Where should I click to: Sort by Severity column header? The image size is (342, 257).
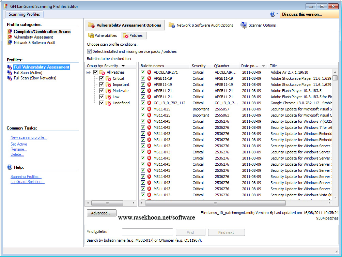(x=201, y=66)
